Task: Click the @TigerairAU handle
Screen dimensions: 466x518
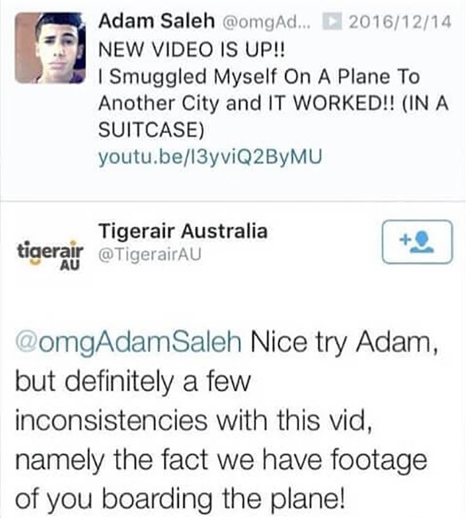Action: (x=150, y=254)
